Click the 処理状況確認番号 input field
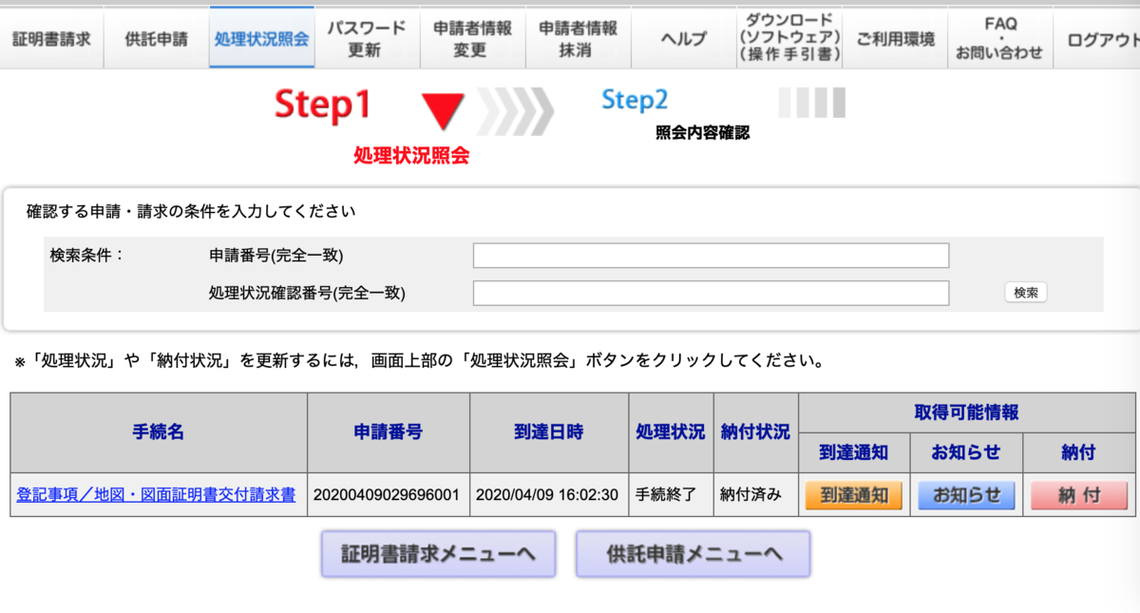This screenshot has height=613, width=1140. click(711, 292)
